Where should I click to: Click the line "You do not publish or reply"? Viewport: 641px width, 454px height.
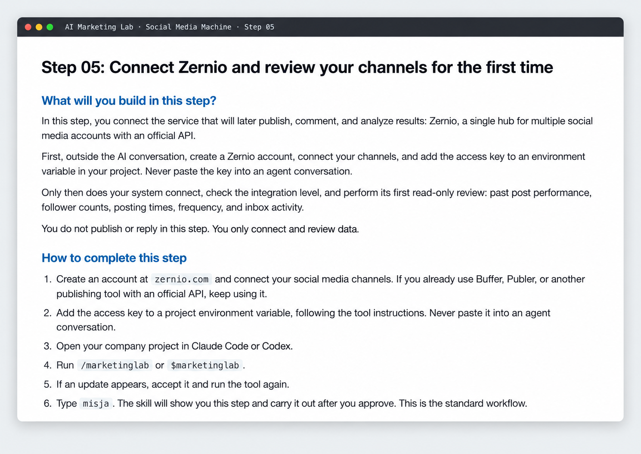[200, 229]
